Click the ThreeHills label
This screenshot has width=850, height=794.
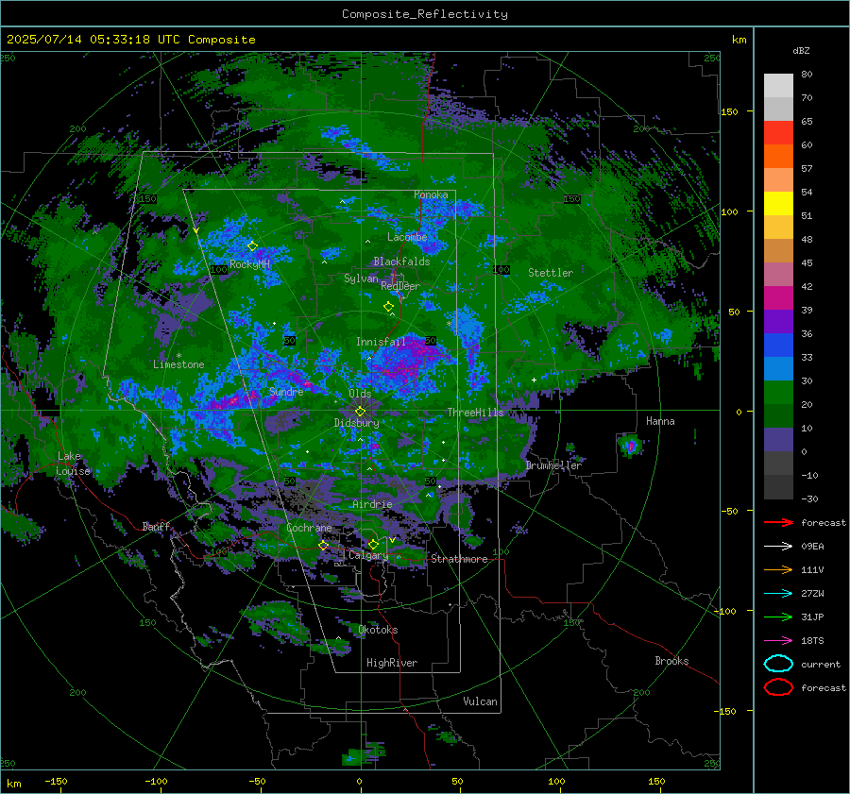pos(475,413)
